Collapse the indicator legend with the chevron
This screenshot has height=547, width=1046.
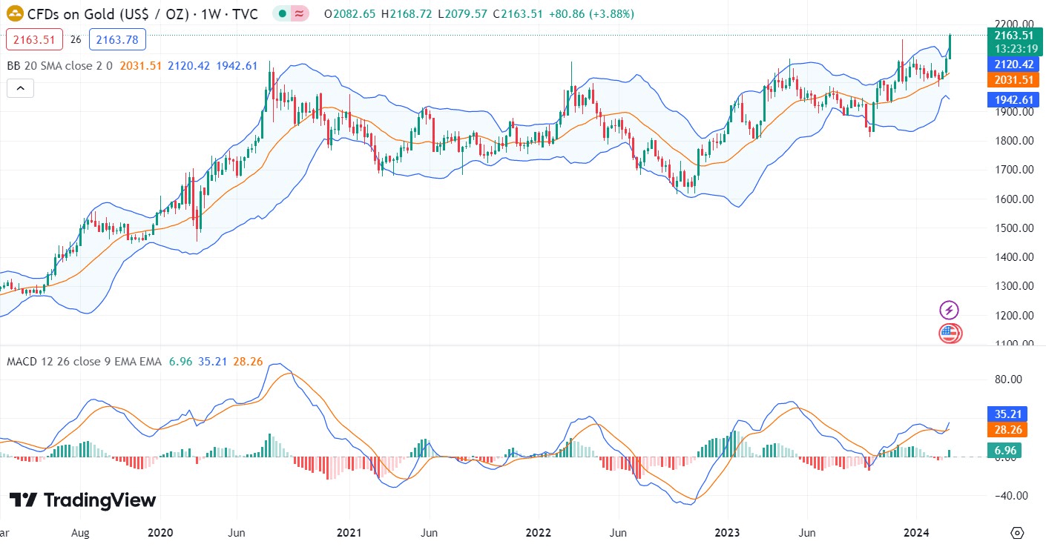point(21,88)
